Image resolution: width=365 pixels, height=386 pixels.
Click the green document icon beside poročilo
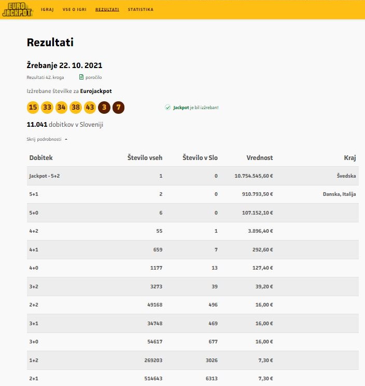(x=81, y=77)
